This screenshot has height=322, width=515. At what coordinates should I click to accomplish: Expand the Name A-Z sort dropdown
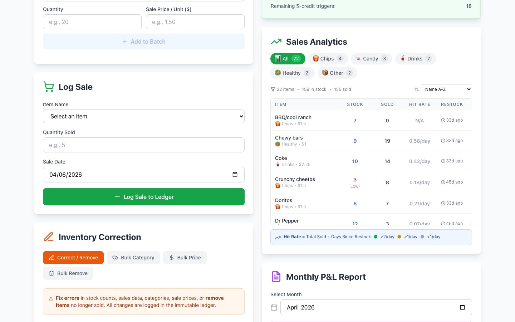pos(446,89)
